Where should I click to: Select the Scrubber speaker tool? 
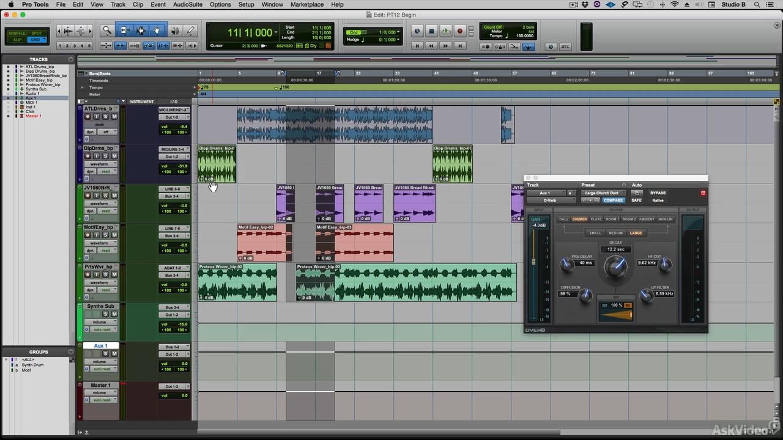pyautogui.click(x=175, y=30)
